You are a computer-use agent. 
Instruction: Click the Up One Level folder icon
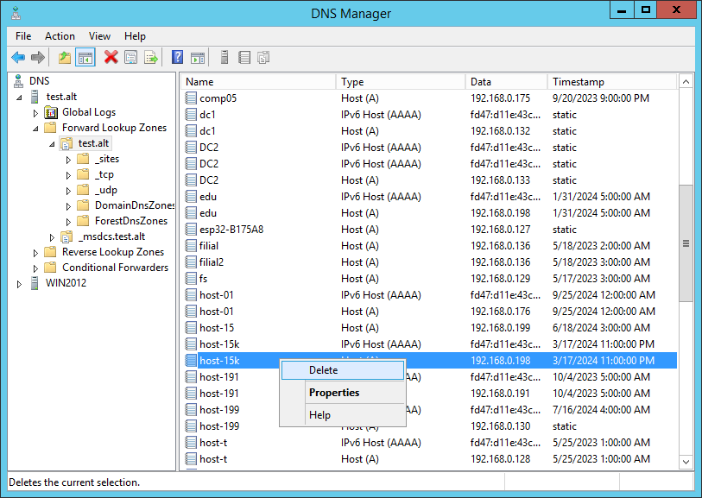click(x=65, y=58)
